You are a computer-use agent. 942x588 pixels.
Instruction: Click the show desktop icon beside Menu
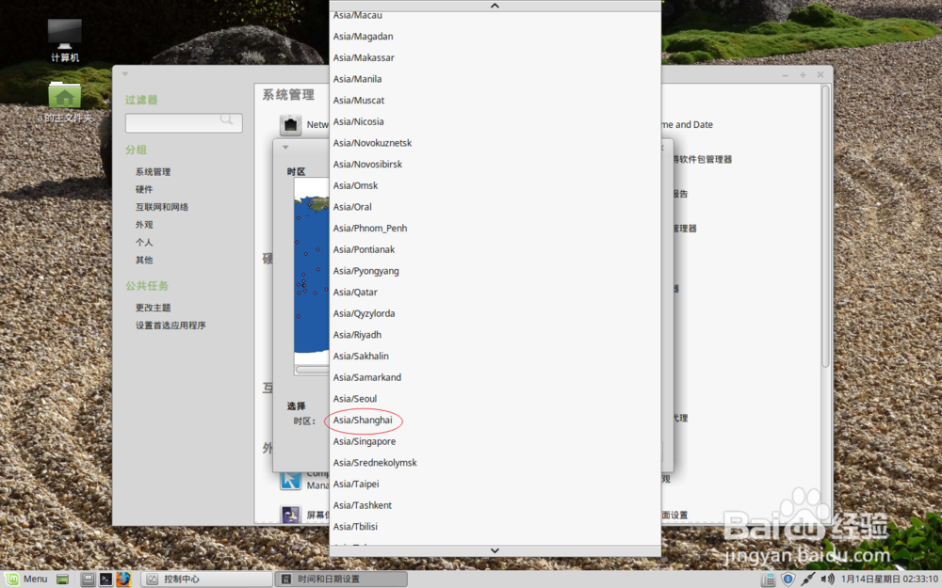pyautogui.click(x=62, y=578)
